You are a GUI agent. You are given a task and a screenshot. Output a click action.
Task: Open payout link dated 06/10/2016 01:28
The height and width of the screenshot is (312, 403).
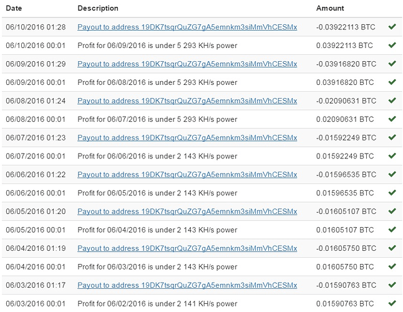(x=187, y=27)
